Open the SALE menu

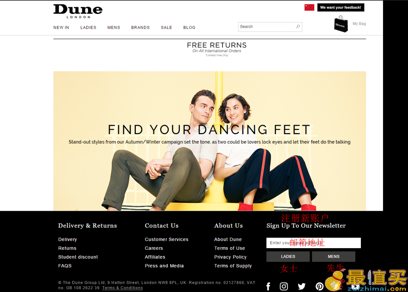(167, 27)
